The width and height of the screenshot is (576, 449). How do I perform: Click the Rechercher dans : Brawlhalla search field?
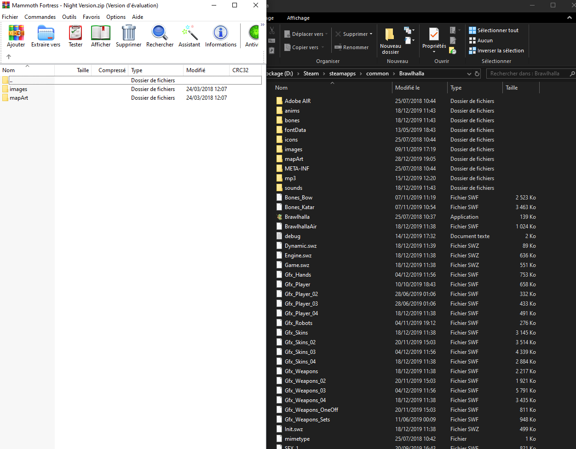(x=528, y=74)
